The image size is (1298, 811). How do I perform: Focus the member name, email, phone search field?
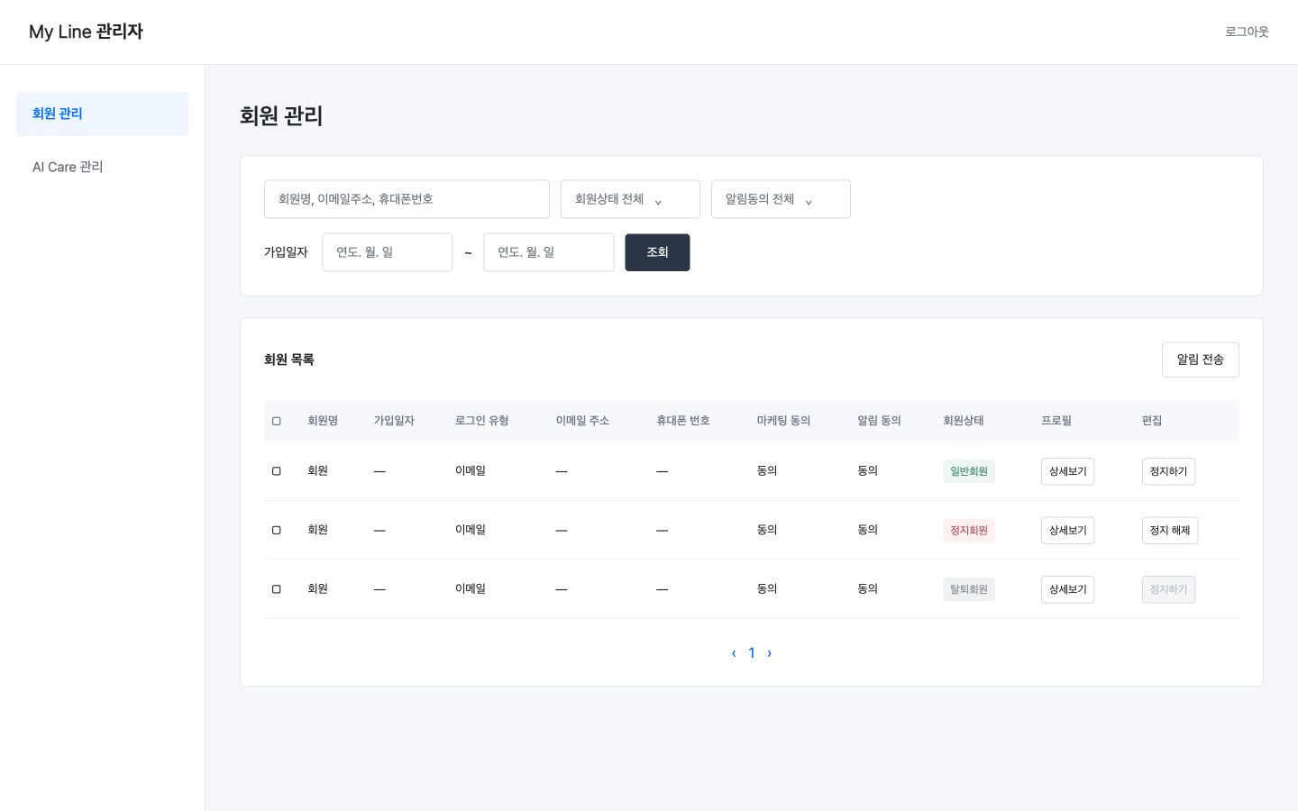tap(407, 199)
